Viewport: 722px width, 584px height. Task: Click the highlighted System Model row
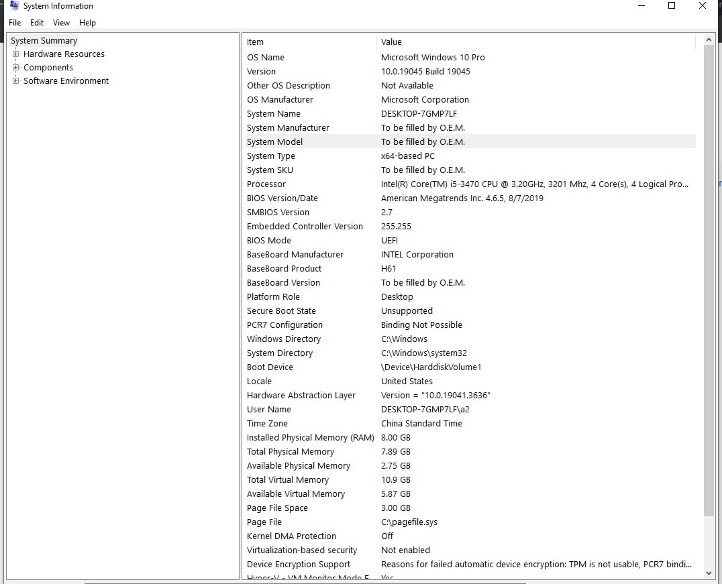click(x=469, y=141)
